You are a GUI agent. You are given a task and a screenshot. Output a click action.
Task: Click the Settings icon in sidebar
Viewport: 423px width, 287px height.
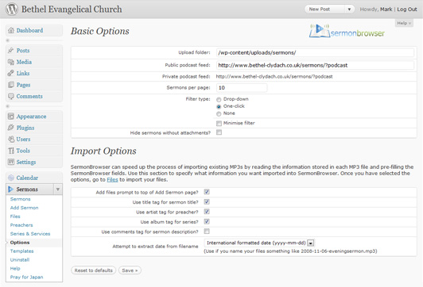click(11, 162)
